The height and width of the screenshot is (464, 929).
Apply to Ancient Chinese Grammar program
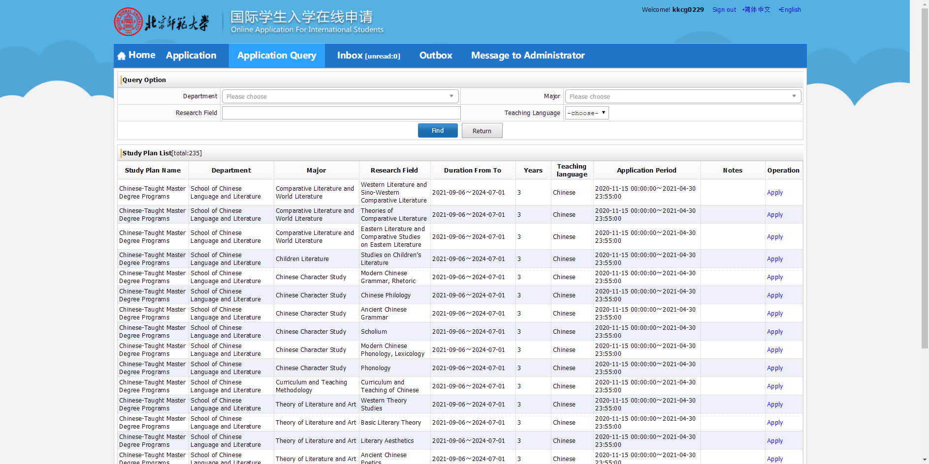774,314
